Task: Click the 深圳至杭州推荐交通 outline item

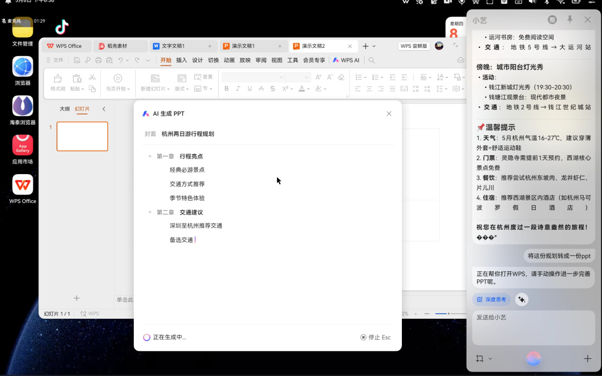Action: point(196,226)
